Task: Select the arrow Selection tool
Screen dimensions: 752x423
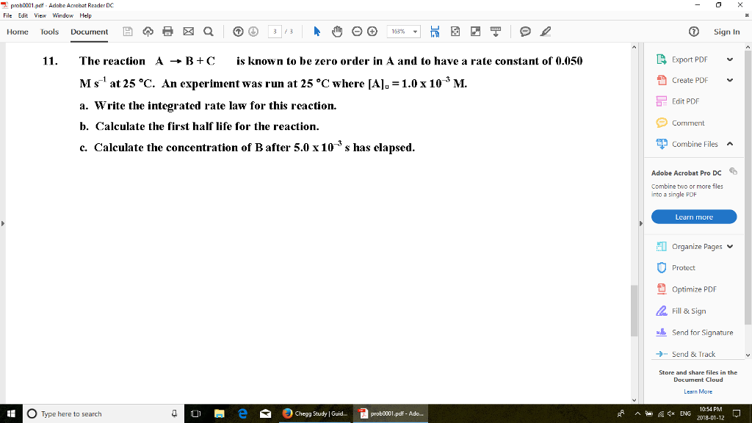Action: [317, 32]
